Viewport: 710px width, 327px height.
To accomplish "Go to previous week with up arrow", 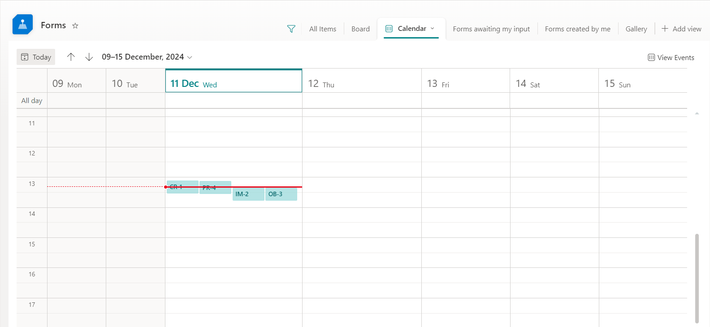I will point(71,57).
